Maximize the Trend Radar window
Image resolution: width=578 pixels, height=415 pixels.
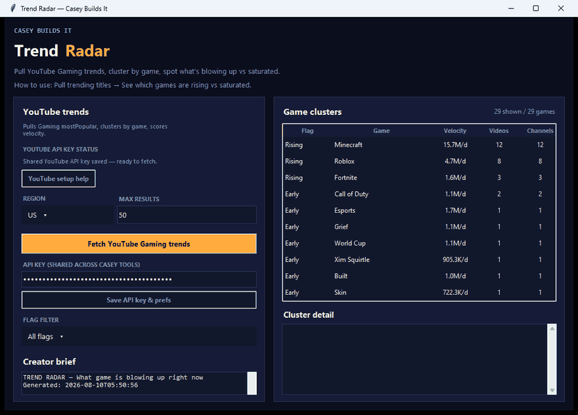click(x=535, y=8)
